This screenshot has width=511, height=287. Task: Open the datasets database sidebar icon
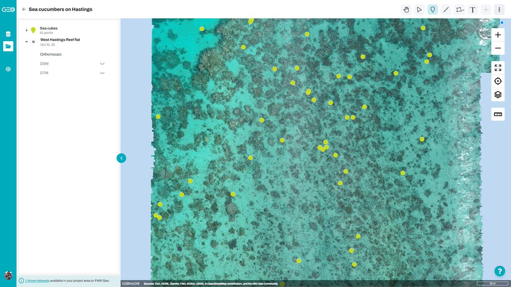point(8,34)
